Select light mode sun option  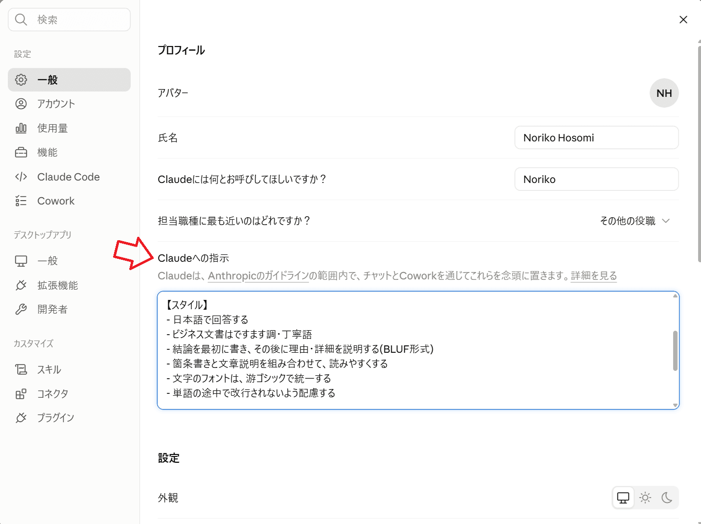[x=645, y=498]
